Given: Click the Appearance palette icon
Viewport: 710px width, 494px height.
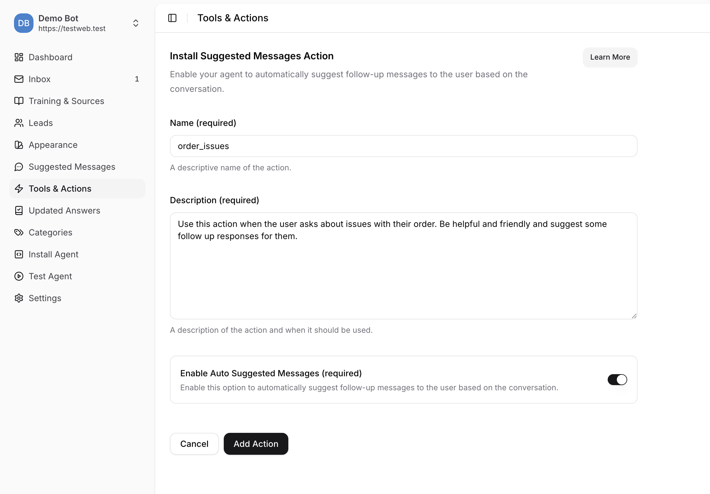Looking at the screenshot, I should (19, 145).
